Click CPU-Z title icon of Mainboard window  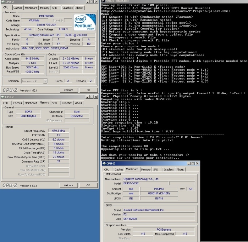104,163
